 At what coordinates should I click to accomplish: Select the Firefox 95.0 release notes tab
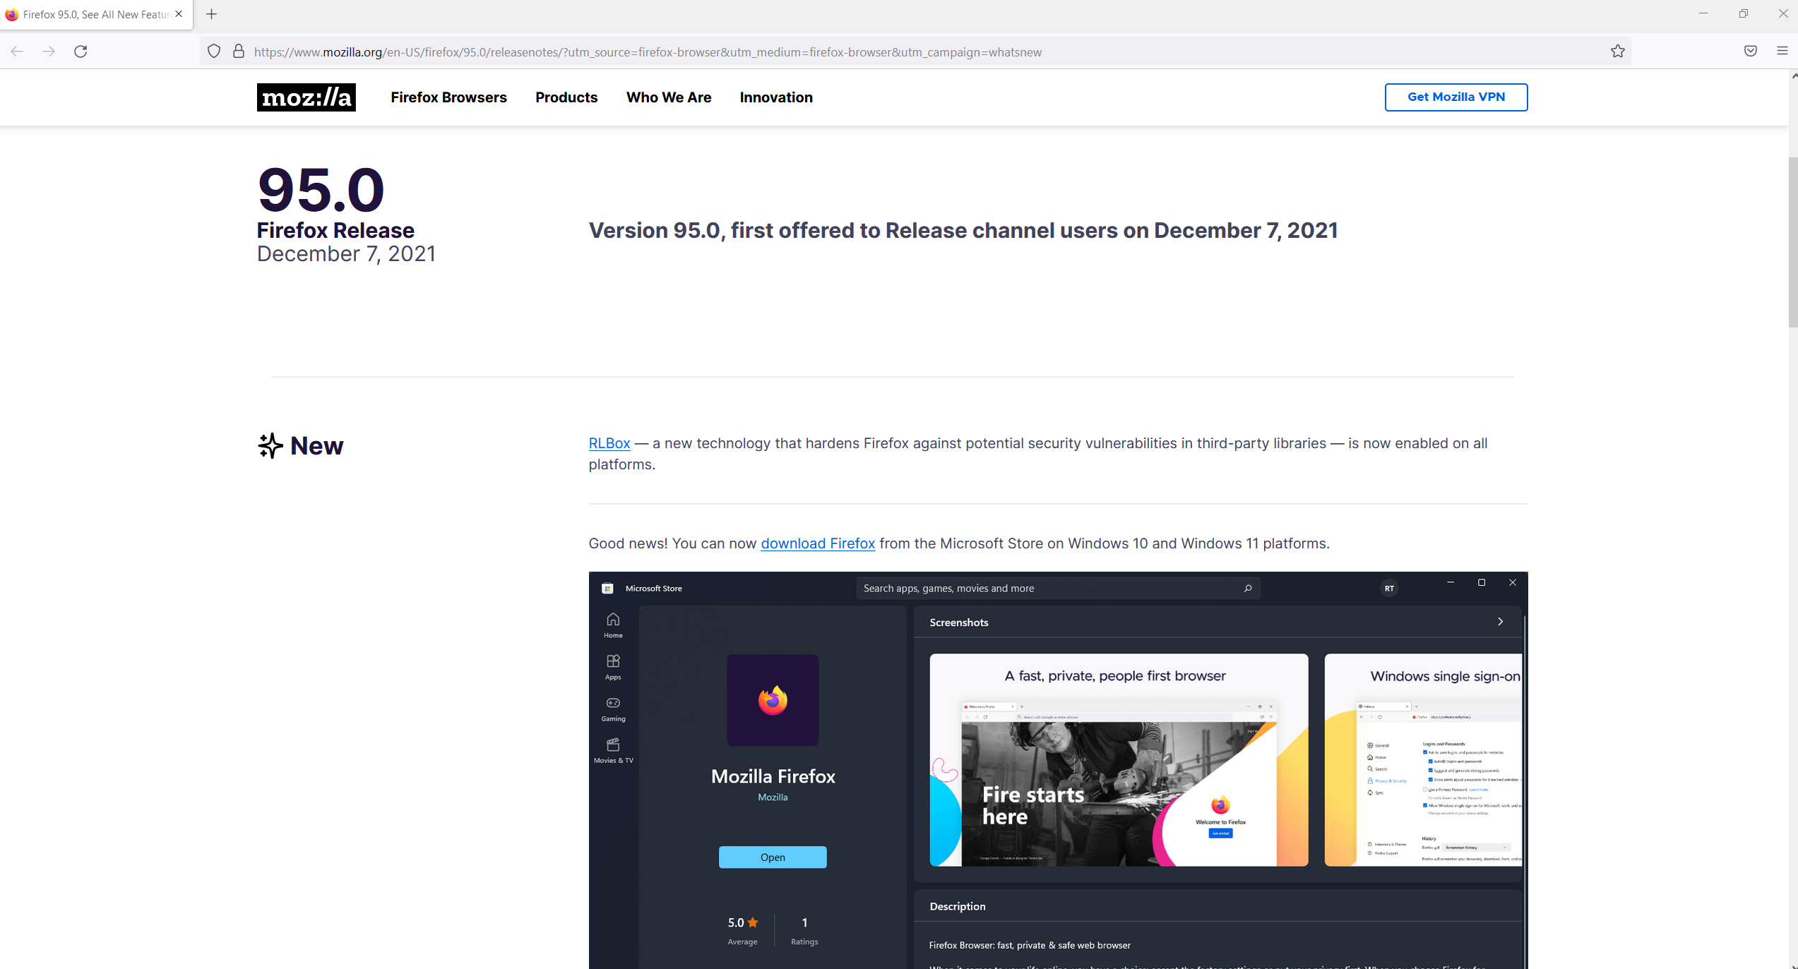pyautogui.click(x=96, y=14)
